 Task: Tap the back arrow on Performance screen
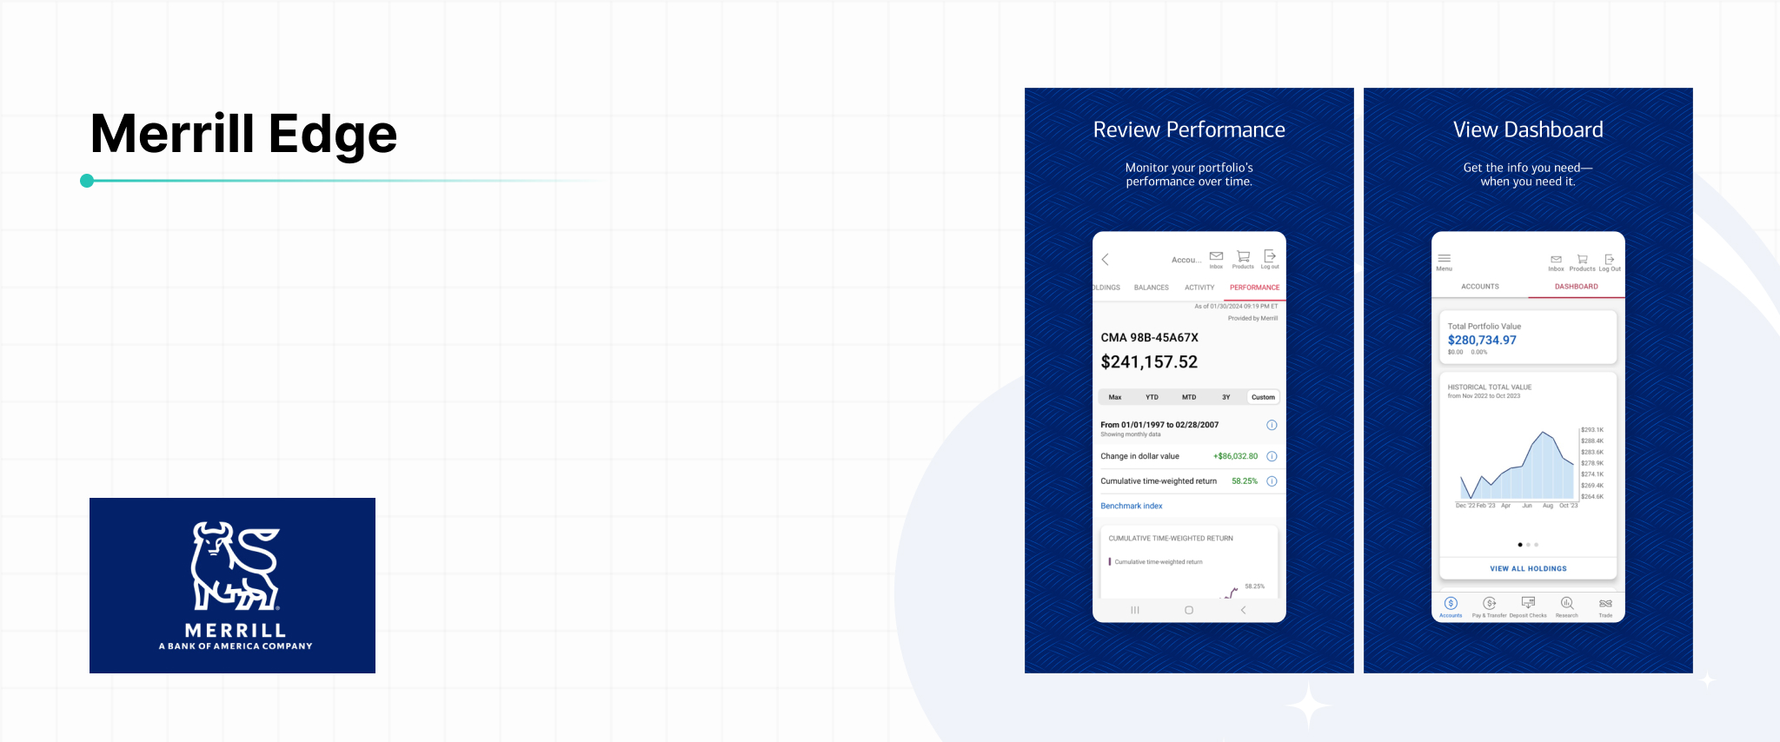pos(1105,260)
